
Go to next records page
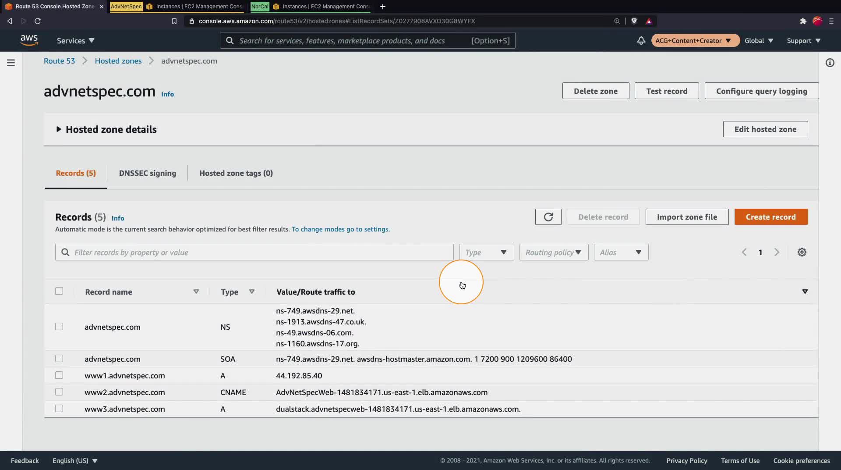click(777, 252)
